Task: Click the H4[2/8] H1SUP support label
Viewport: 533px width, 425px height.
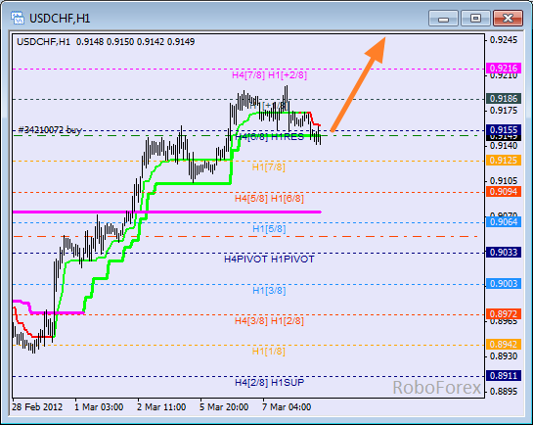Action: pyautogui.click(x=270, y=383)
